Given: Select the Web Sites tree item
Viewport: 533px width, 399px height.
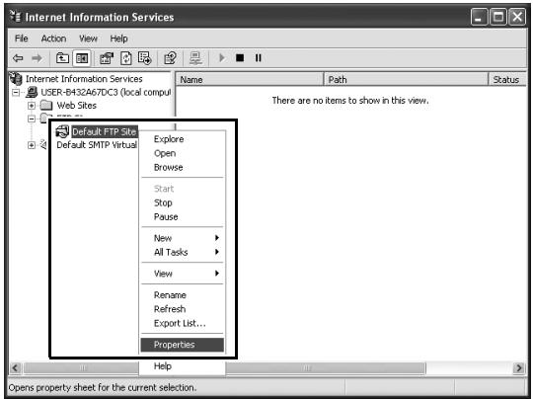Looking at the screenshot, I should pyautogui.click(x=77, y=106).
